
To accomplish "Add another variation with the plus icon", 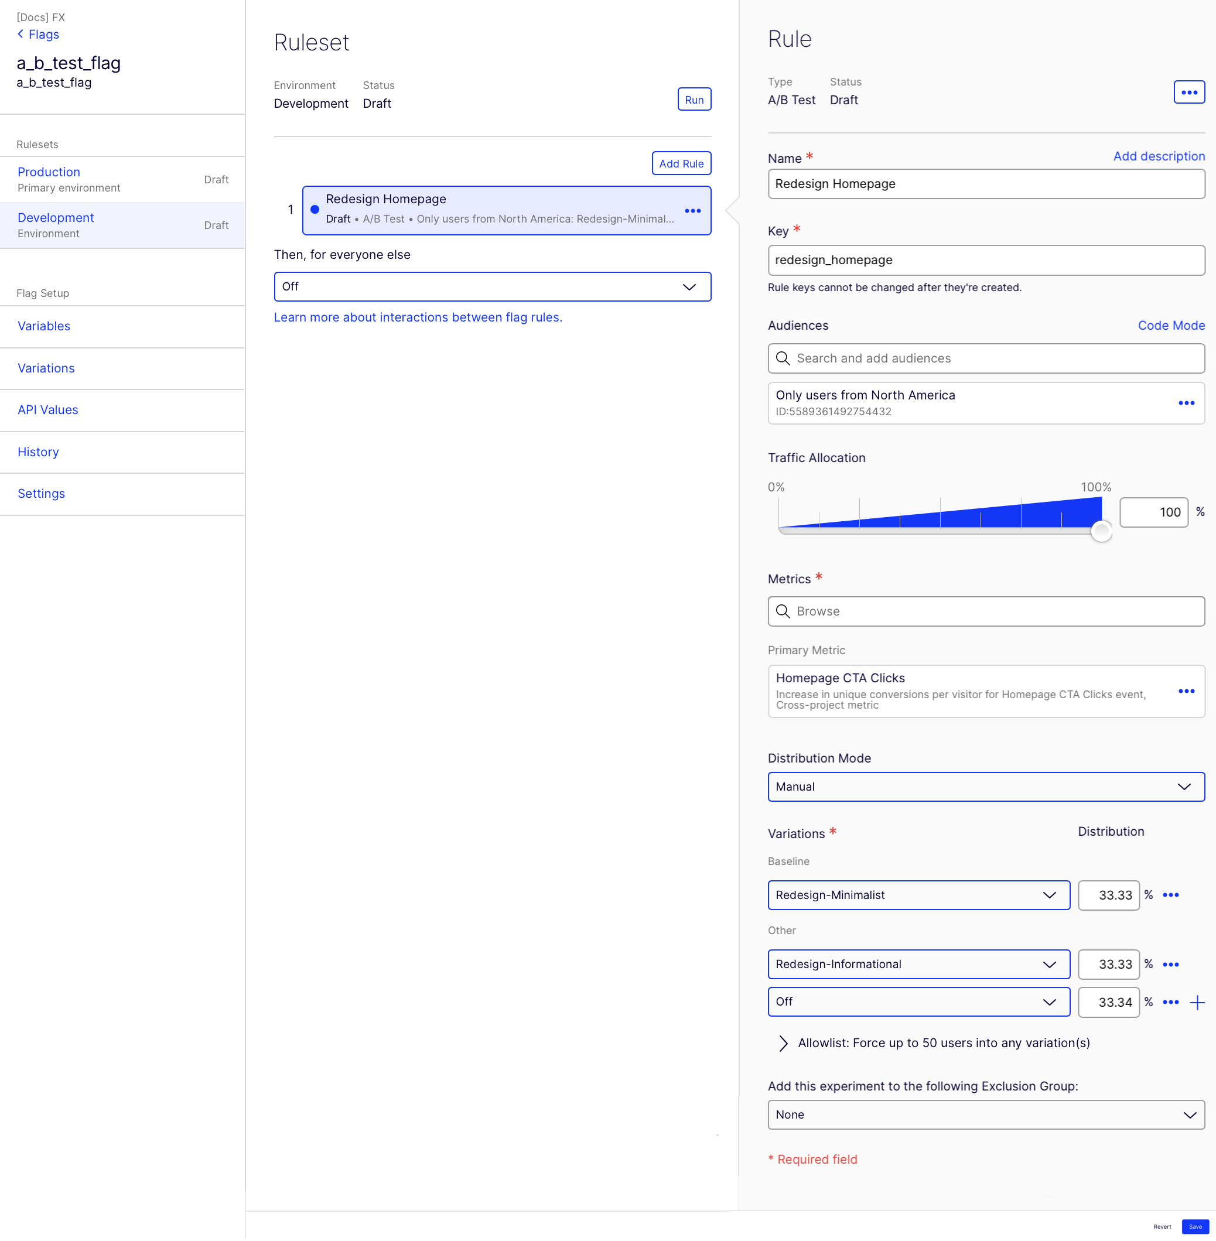I will (x=1197, y=1002).
